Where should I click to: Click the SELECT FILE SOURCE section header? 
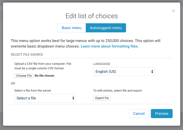[x=27, y=54]
